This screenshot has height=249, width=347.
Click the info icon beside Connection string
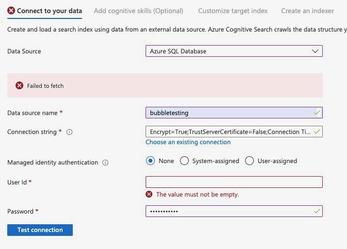[x=69, y=132]
